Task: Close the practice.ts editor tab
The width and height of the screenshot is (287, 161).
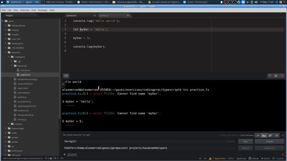Action: pos(95,16)
